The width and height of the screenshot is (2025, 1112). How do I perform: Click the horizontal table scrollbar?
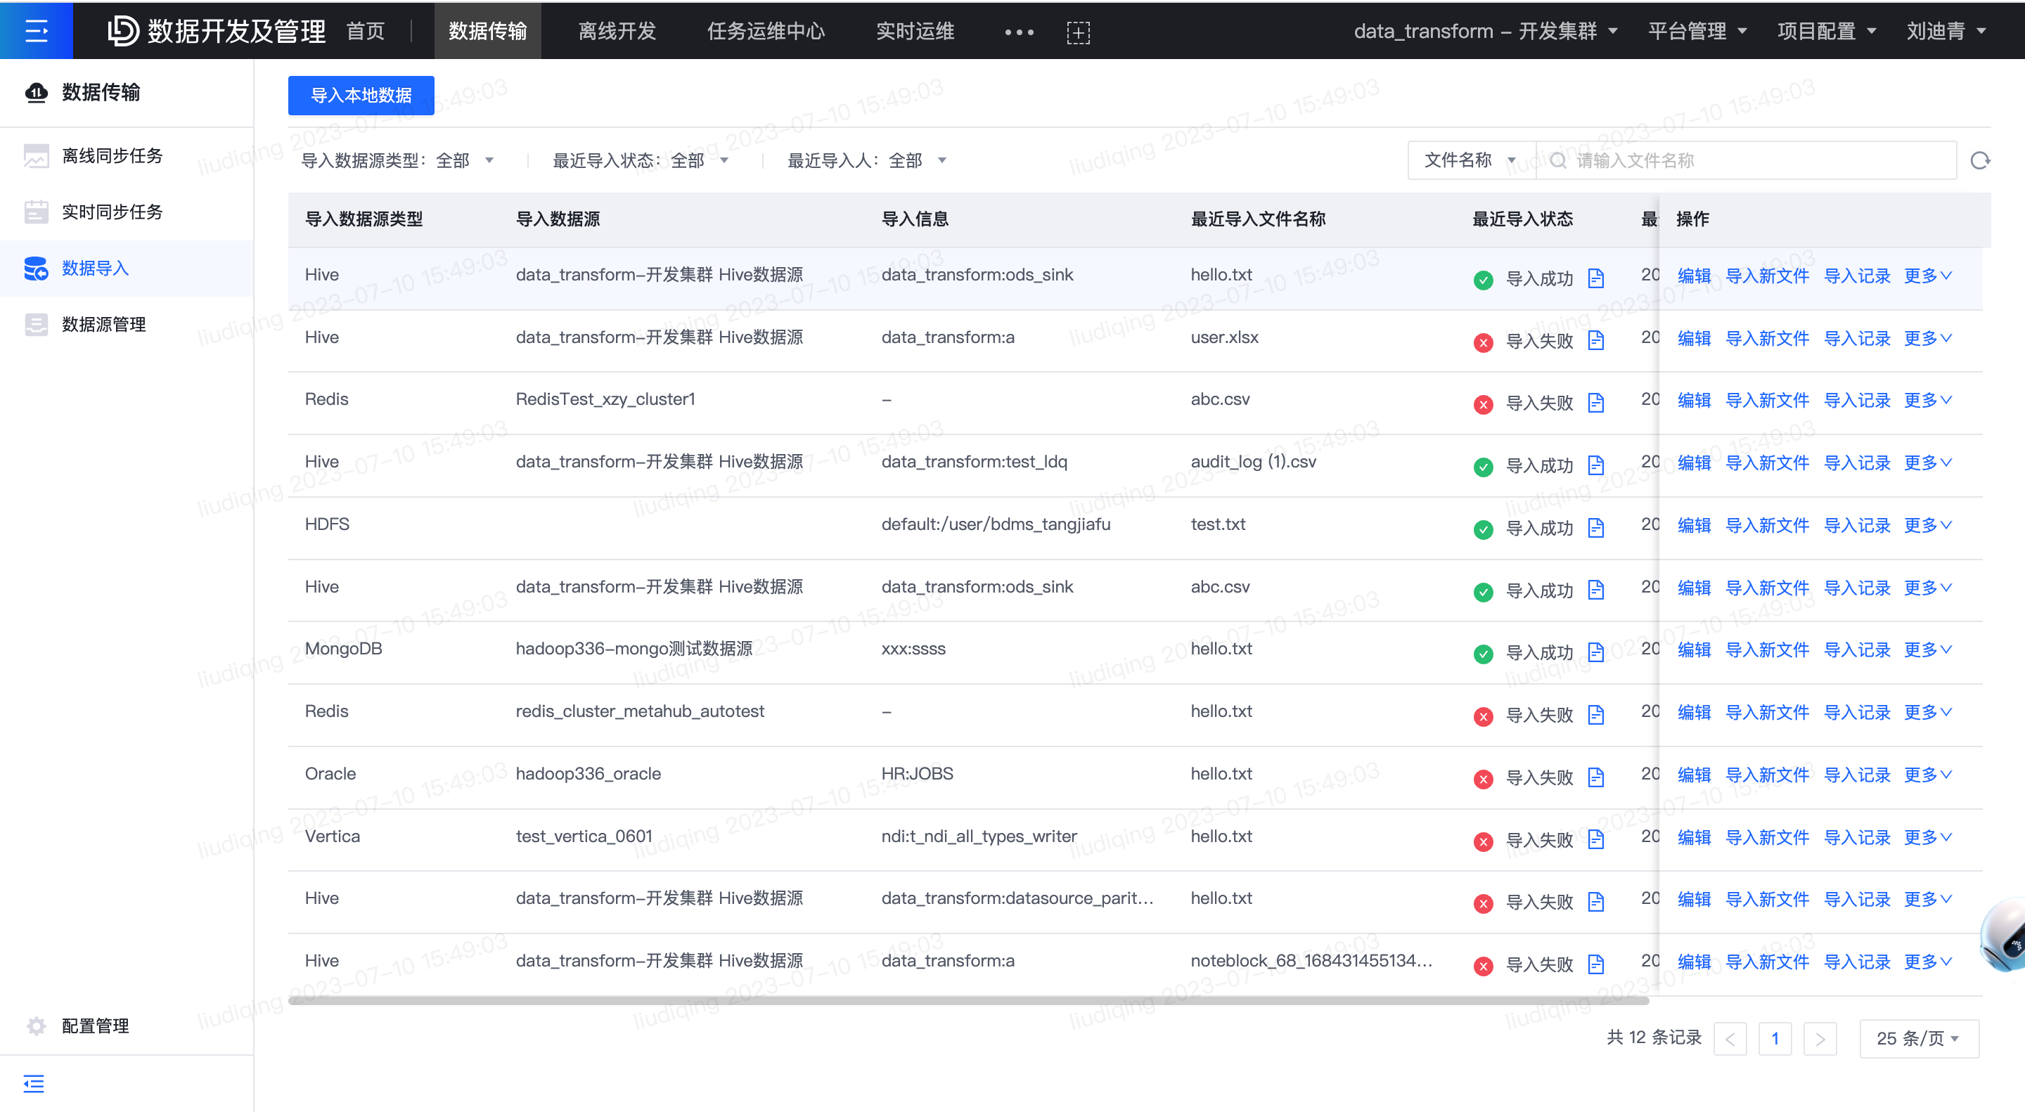pos(967,1000)
